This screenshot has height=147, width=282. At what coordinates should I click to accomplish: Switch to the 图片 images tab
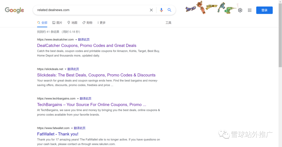click(57, 23)
